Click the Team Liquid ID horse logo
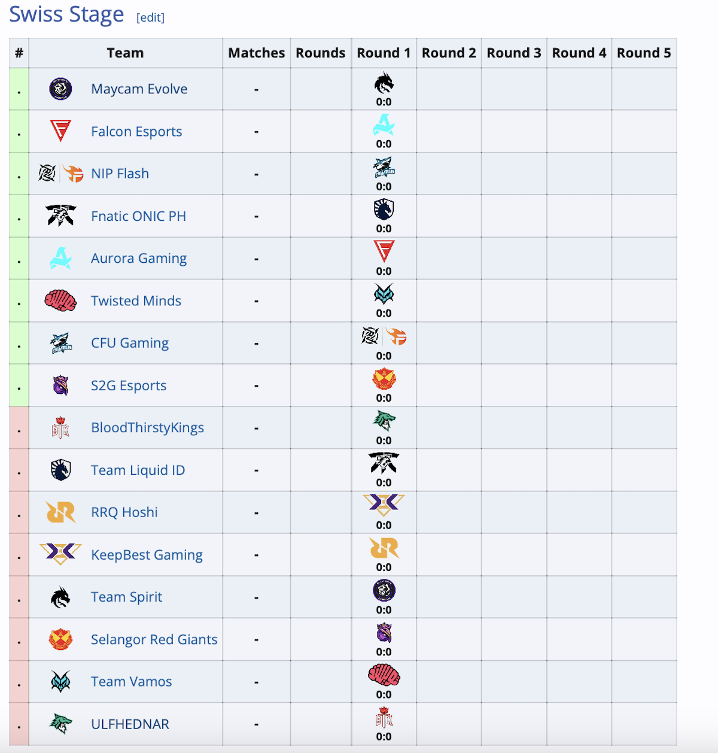718x753 pixels. pos(60,470)
